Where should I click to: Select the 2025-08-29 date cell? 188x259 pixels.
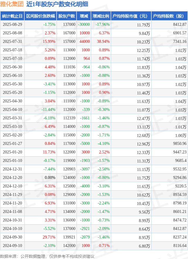pos(12,25)
